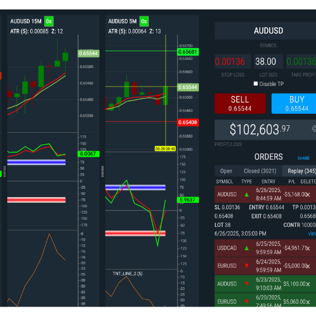Delete the AUDUSD 6/23/2025 order

308,284
